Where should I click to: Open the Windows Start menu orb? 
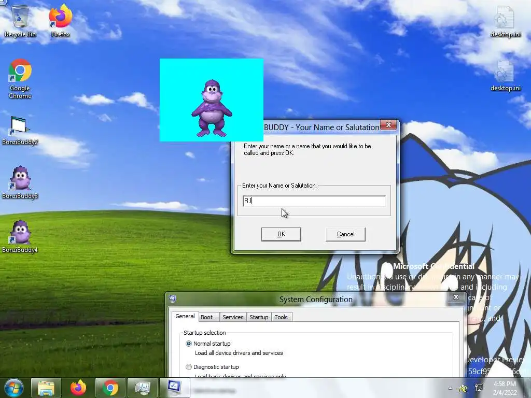[x=13, y=388]
